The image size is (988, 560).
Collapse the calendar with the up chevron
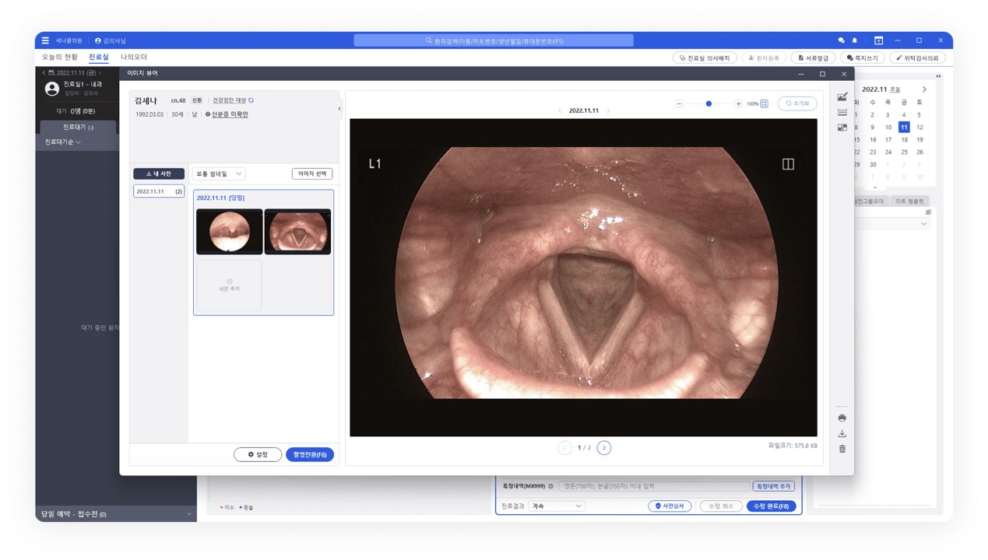tap(874, 188)
